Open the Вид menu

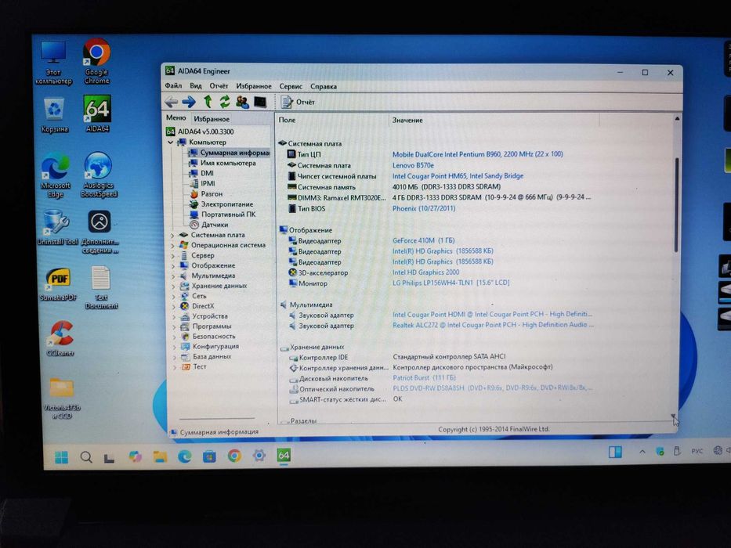(196, 86)
